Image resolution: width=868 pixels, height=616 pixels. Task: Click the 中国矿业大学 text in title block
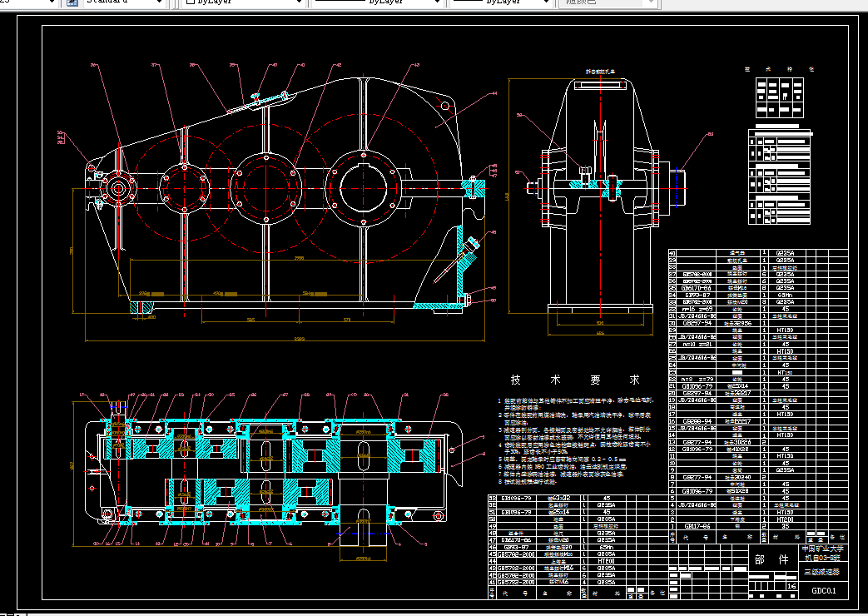click(823, 549)
